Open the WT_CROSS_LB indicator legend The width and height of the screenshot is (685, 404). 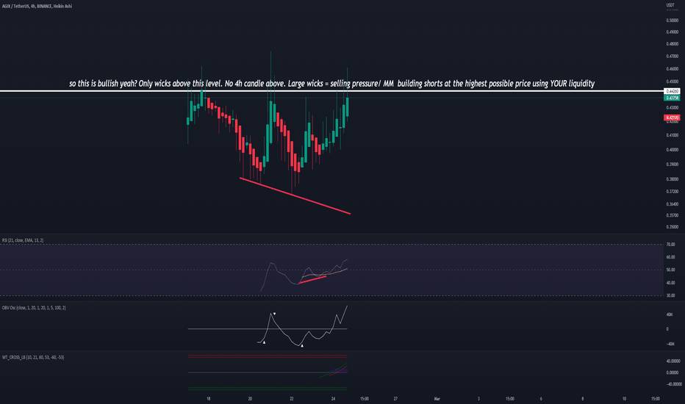point(33,357)
